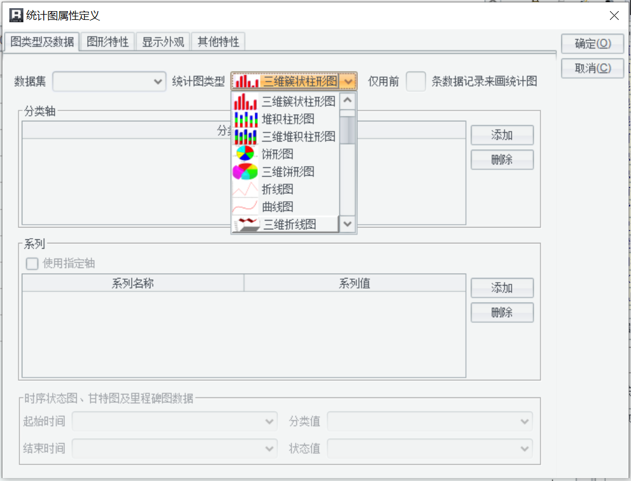Click 删除 button for 分类轴
631x481 pixels.
click(502, 159)
